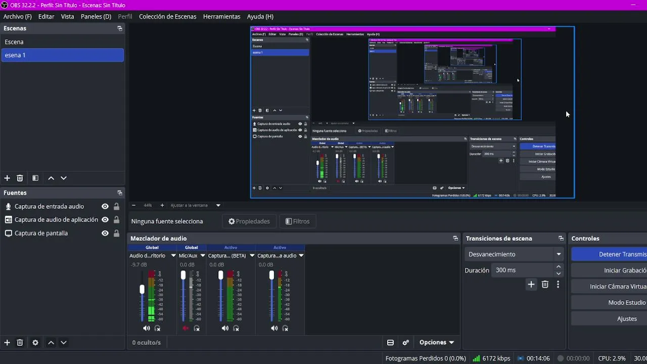Add a scene transition with the plus icon
This screenshot has width=647, height=364.
(x=531, y=285)
